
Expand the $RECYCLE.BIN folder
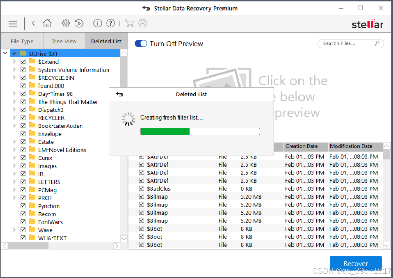(14, 78)
